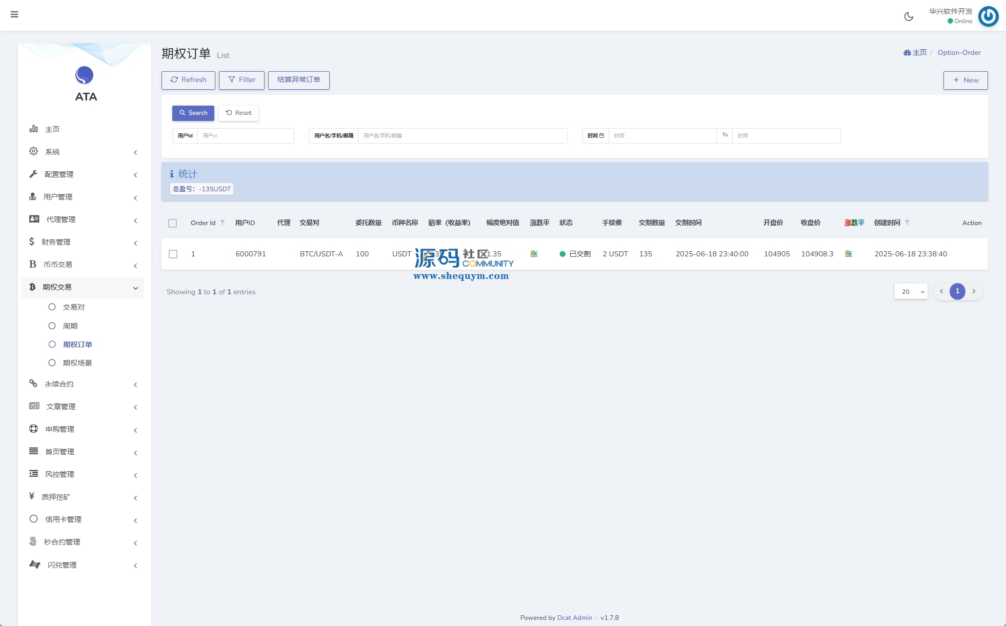Click the user avatar power icon
The height and width of the screenshot is (626, 1006).
click(988, 16)
